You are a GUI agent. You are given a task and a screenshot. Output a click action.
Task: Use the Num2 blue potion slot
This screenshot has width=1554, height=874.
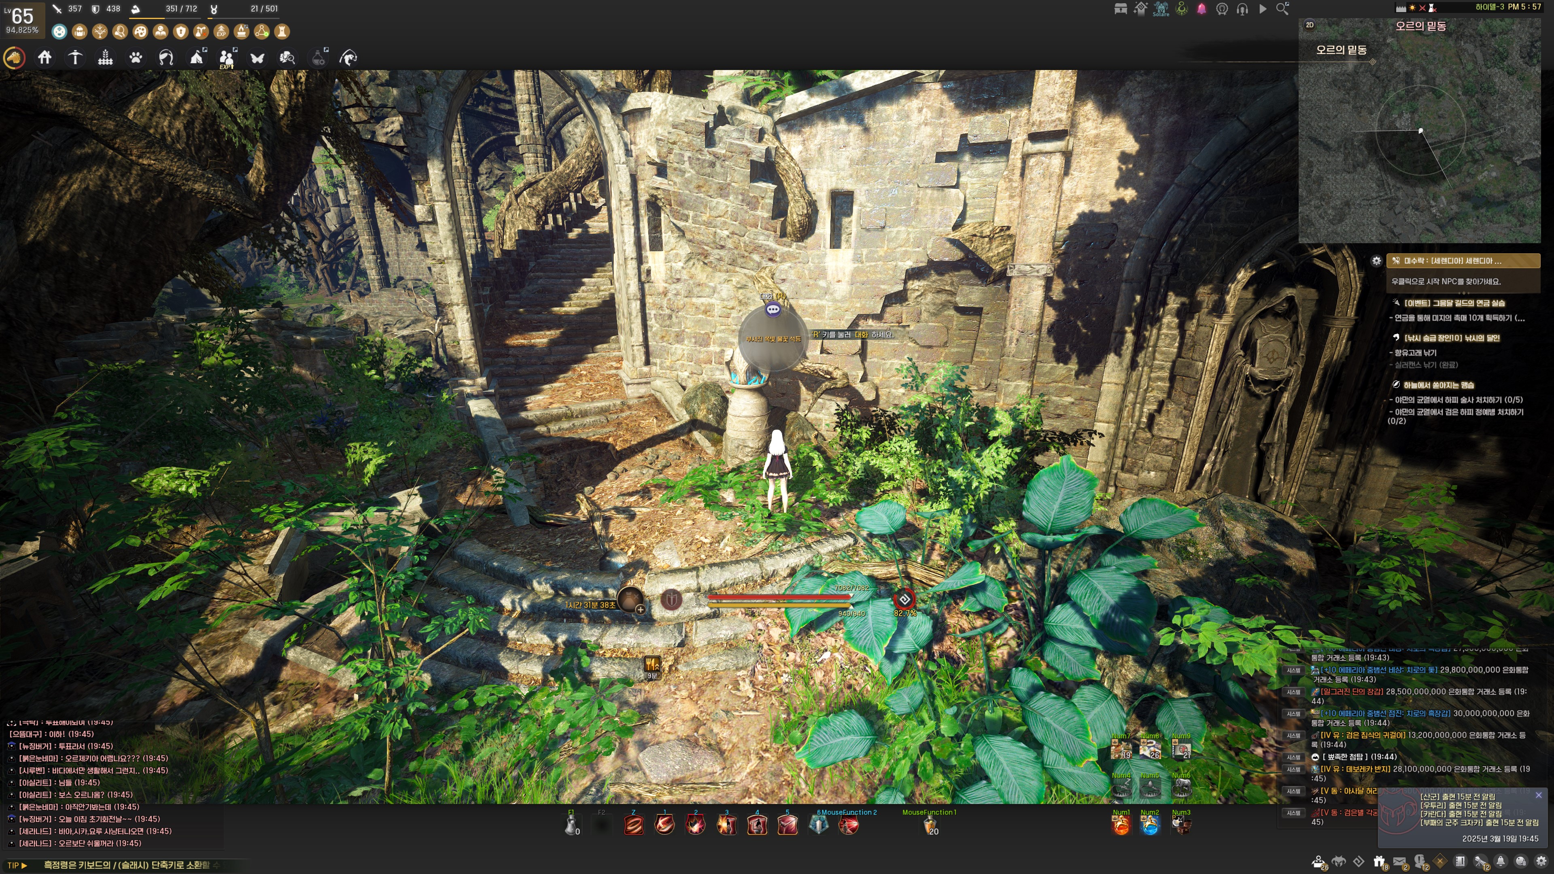pos(1150,825)
